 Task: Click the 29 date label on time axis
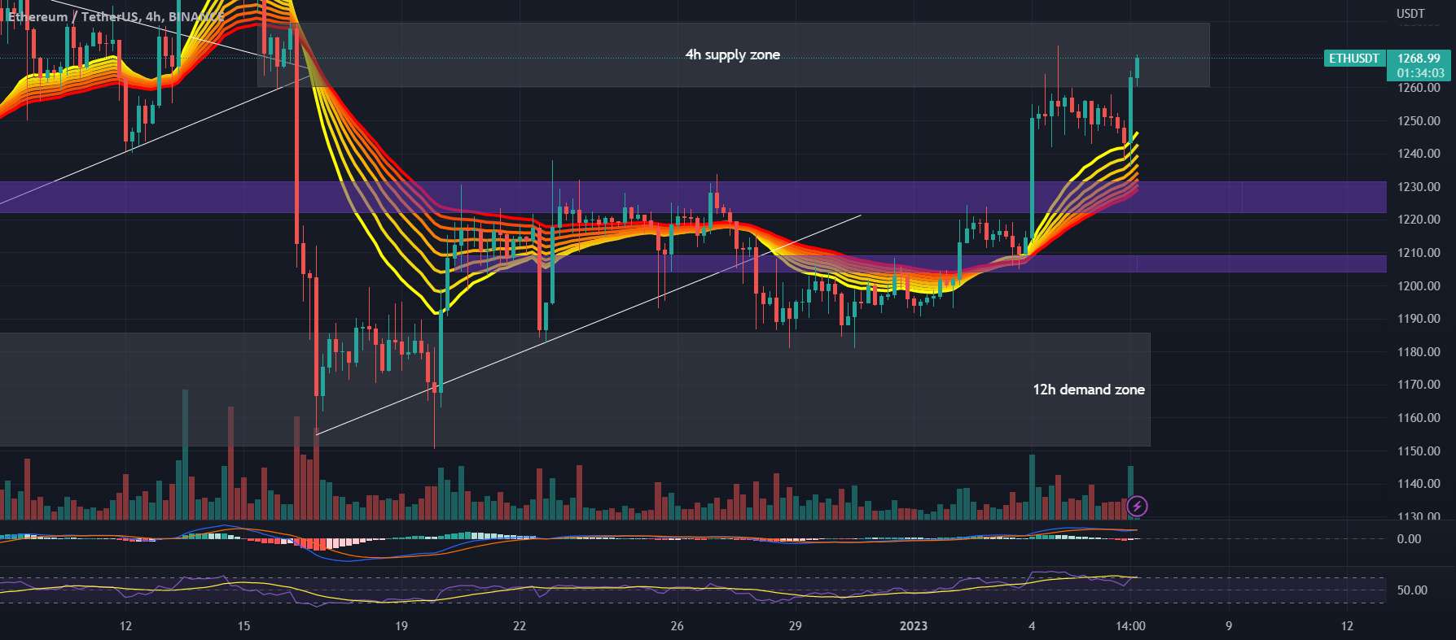(x=795, y=626)
